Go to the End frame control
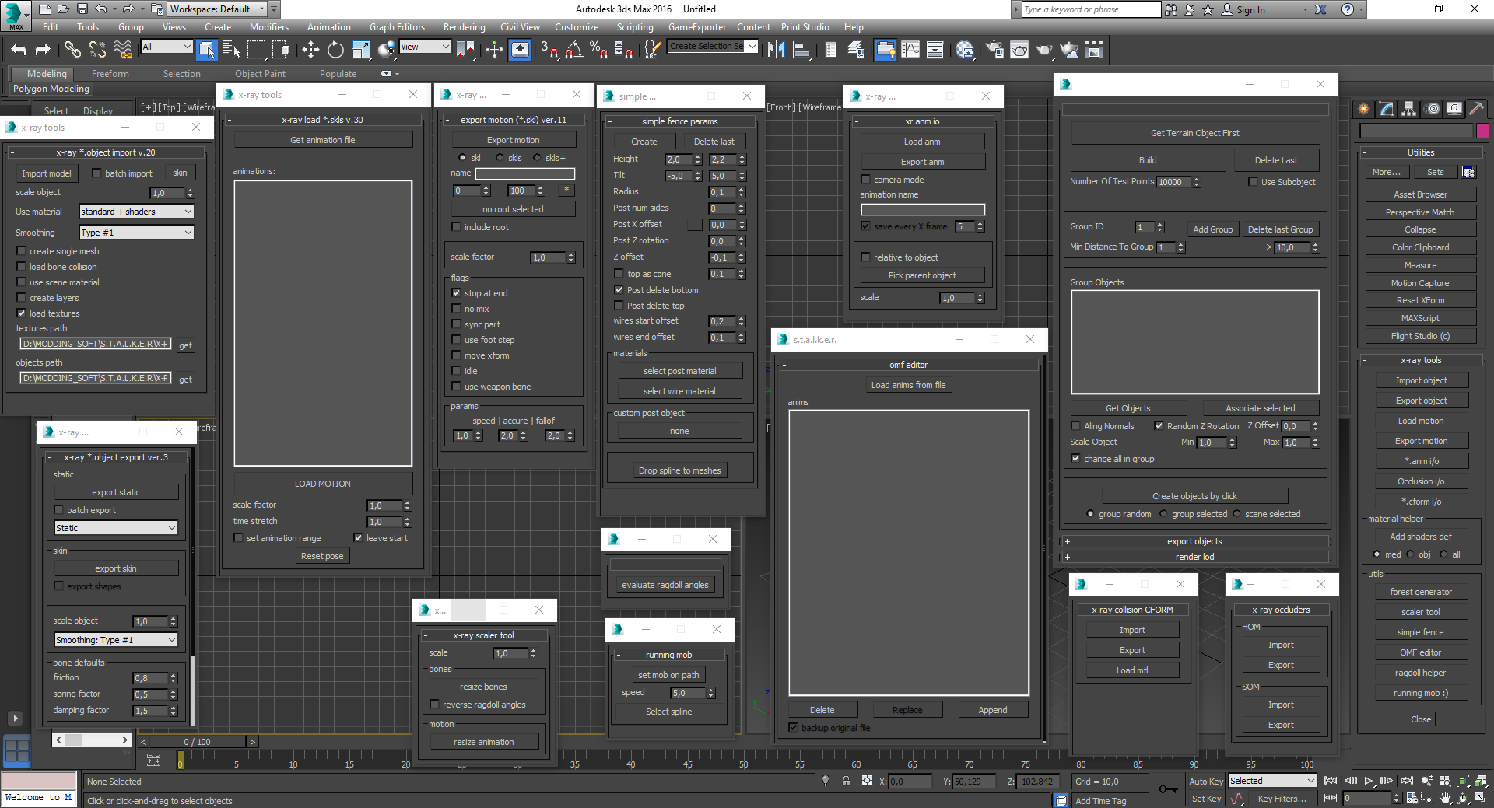The height and width of the screenshot is (808, 1494). point(1406,781)
